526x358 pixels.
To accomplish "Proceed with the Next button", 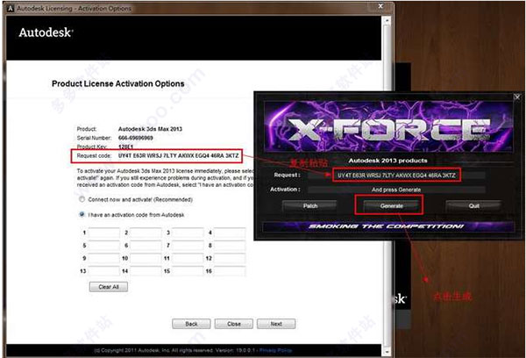I will tap(276, 324).
